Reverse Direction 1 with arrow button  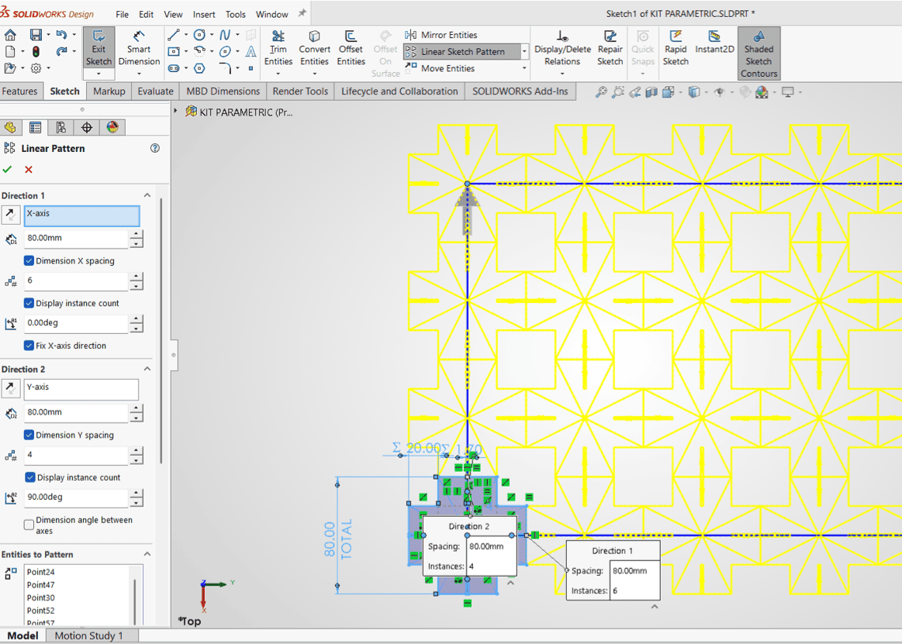coord(11,215)
